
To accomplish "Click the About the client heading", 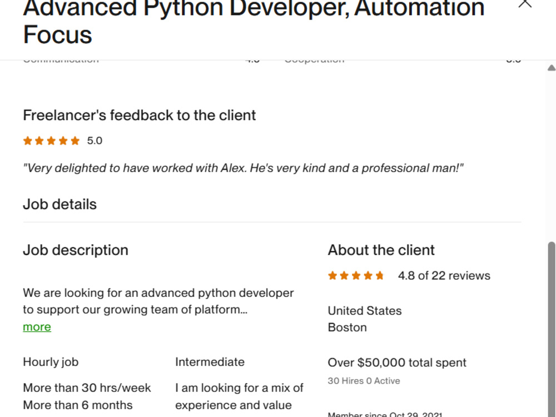I will coord(381,250).
